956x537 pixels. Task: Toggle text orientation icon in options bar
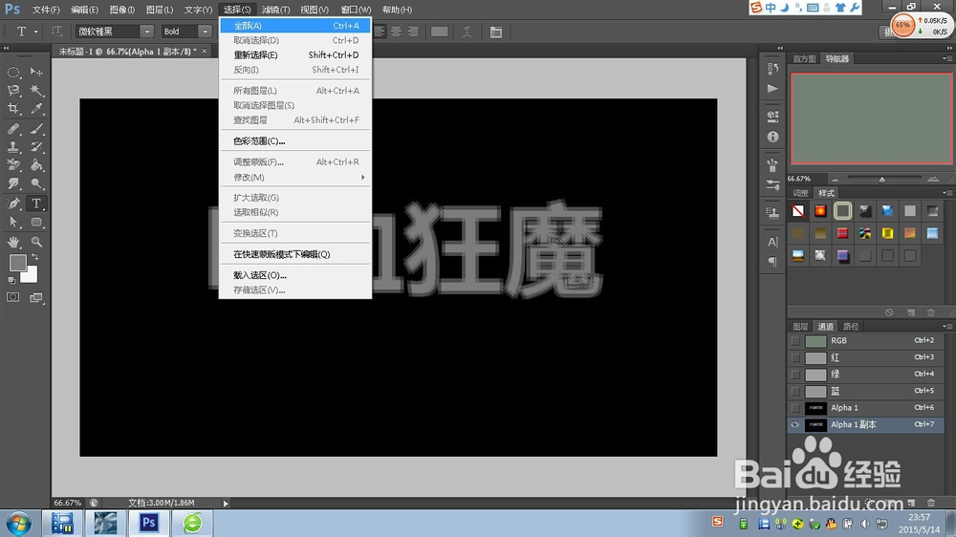pos(56,32)
